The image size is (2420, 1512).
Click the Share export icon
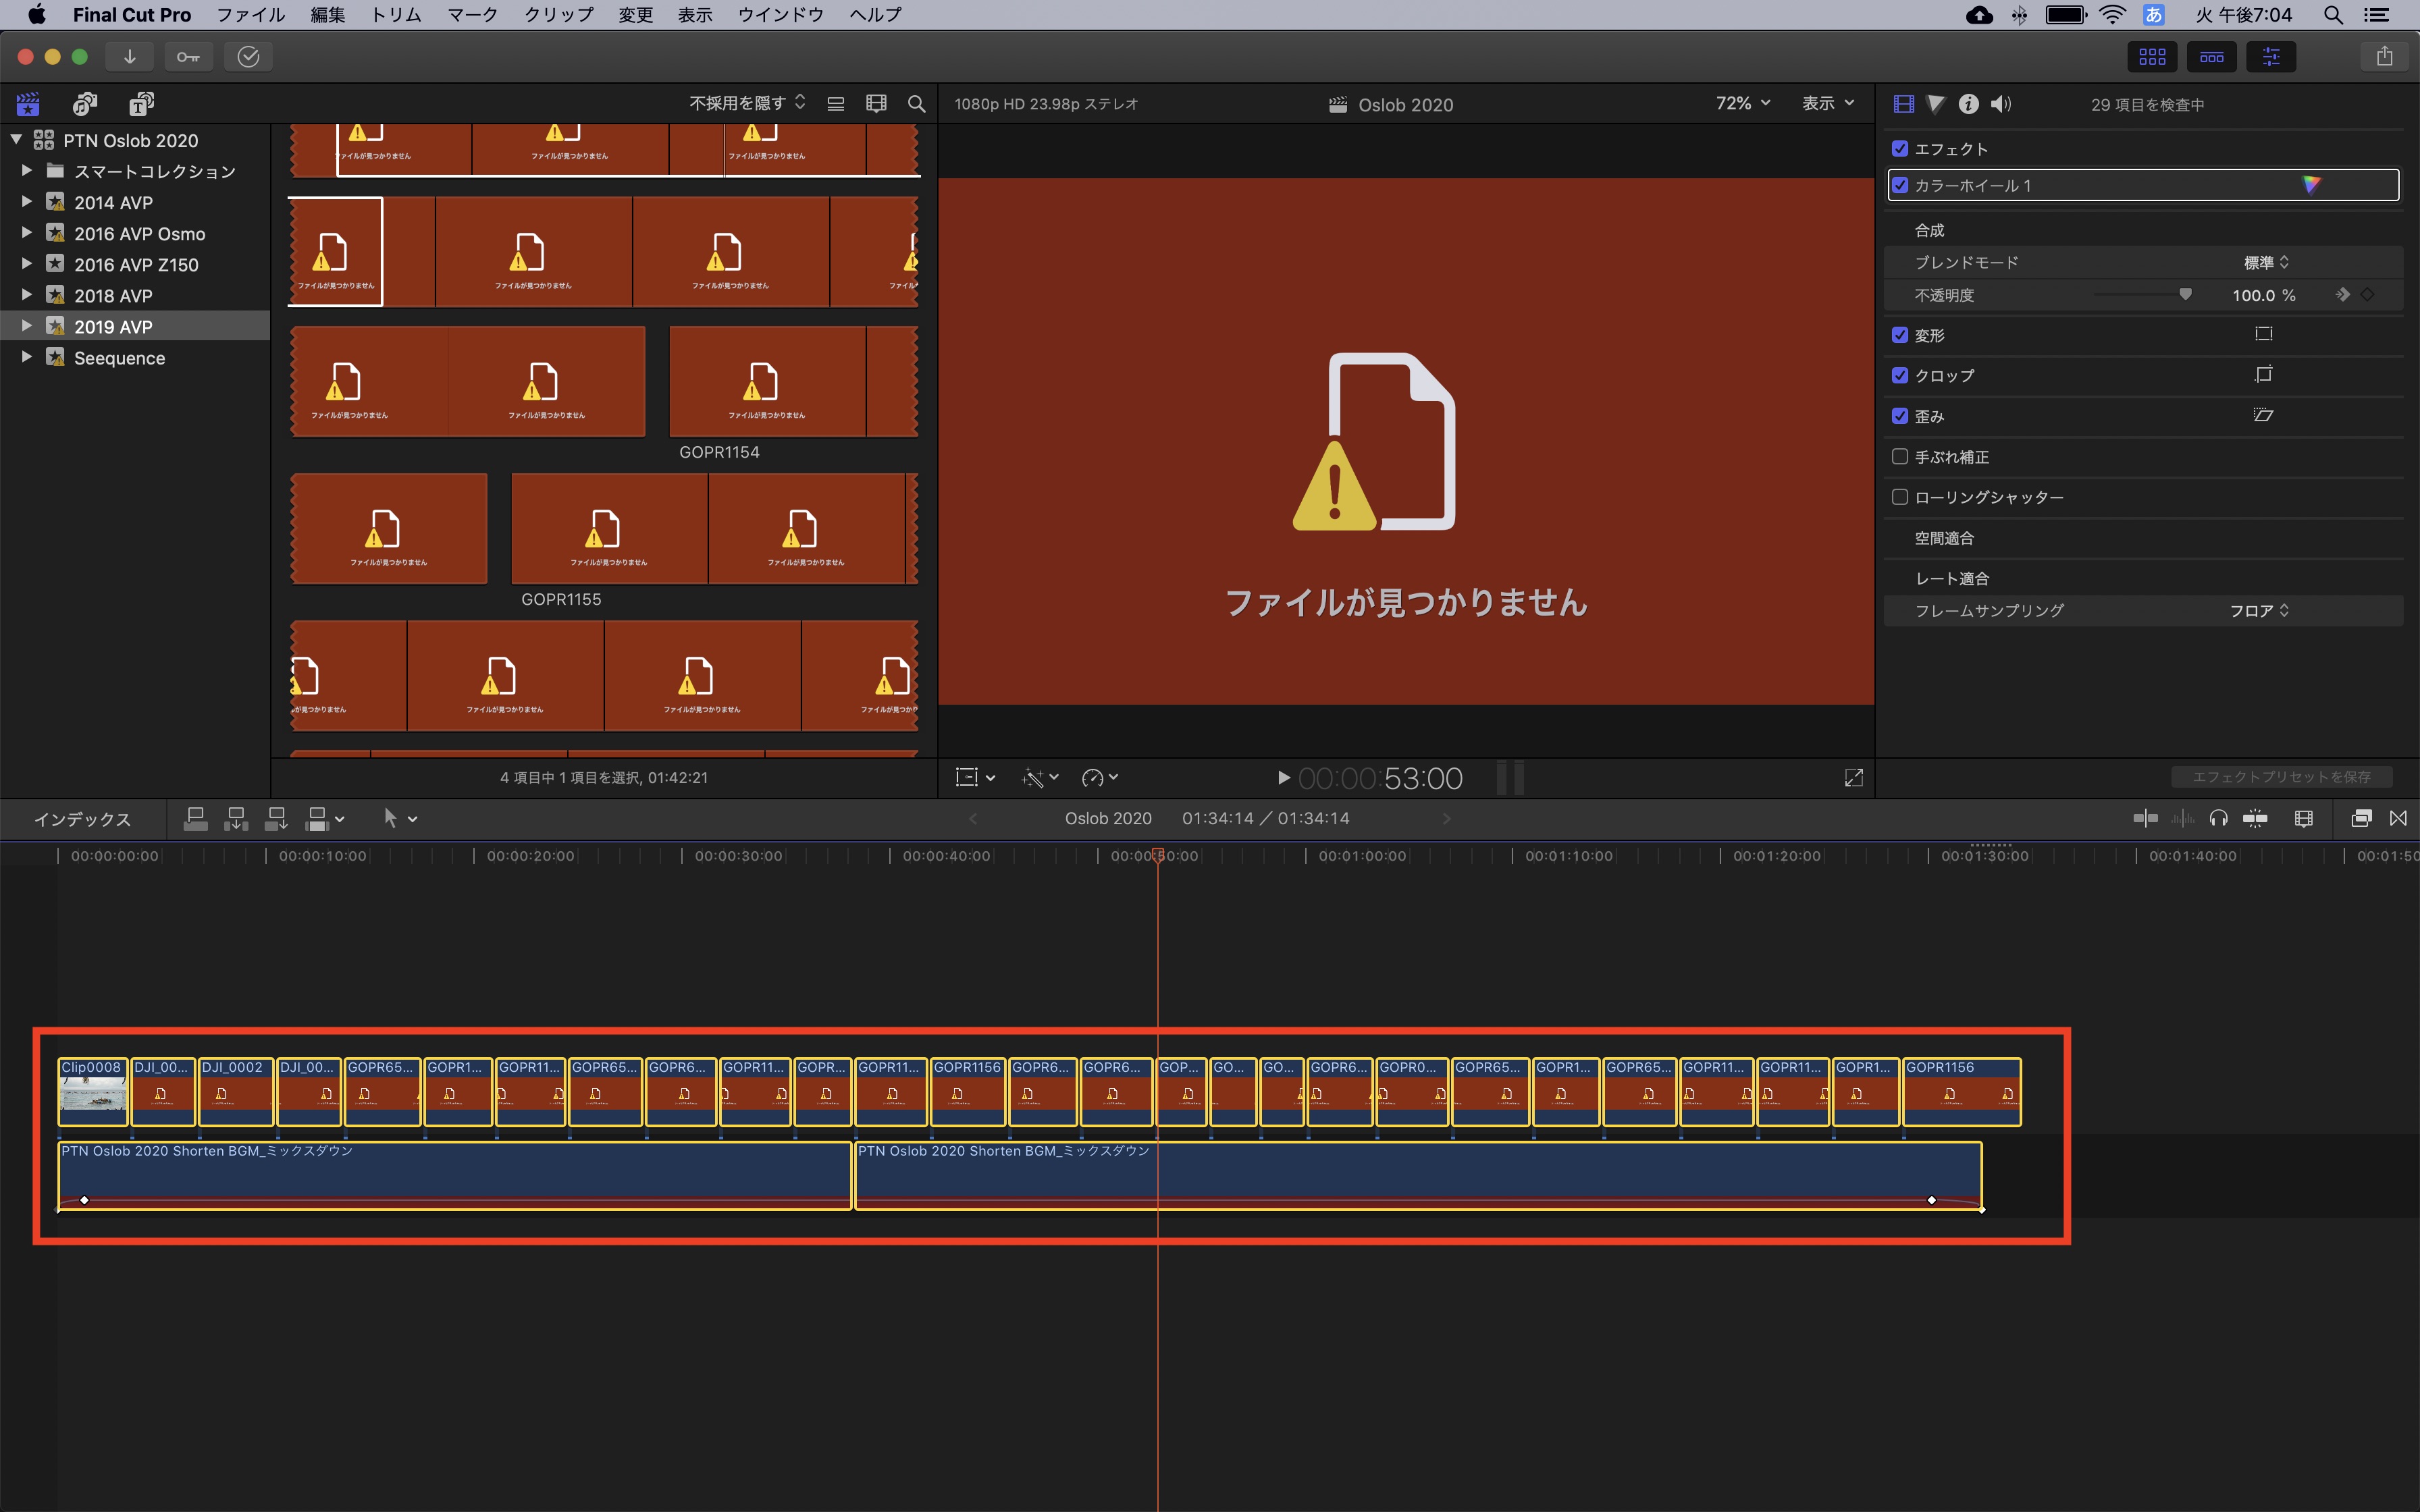pyautogui.click(x=2384, y=57)
